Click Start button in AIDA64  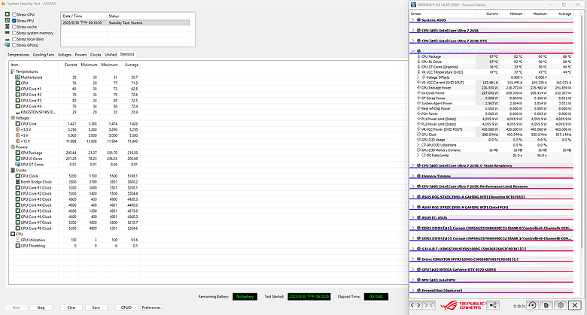pos(16,307)
